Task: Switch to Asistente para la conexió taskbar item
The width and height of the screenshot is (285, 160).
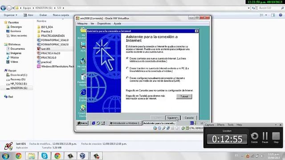Action: [159, 123]
